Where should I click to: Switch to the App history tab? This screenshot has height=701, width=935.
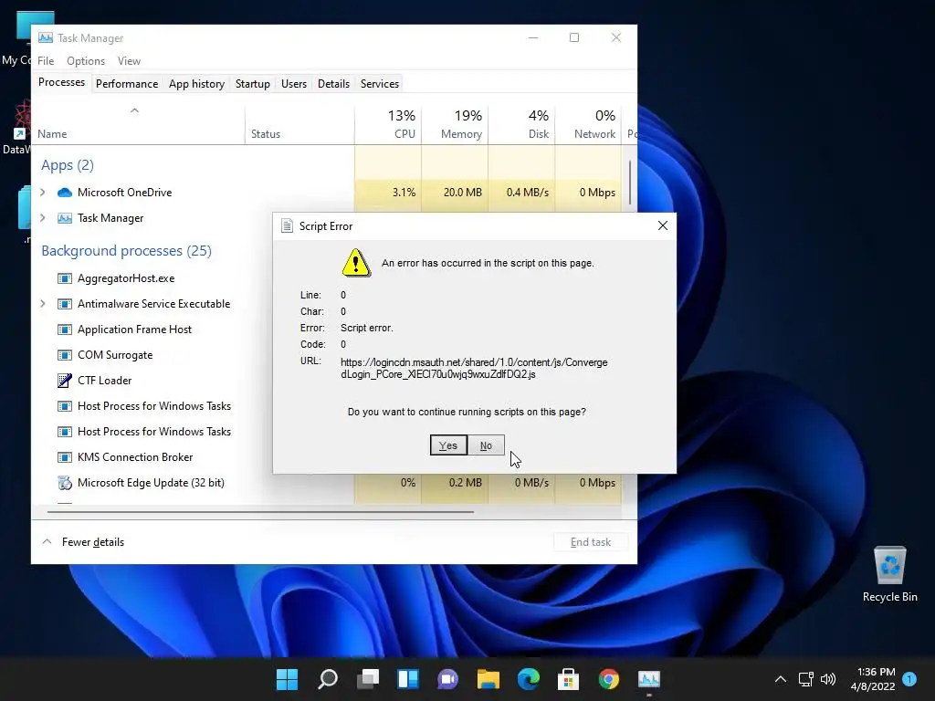197,84
